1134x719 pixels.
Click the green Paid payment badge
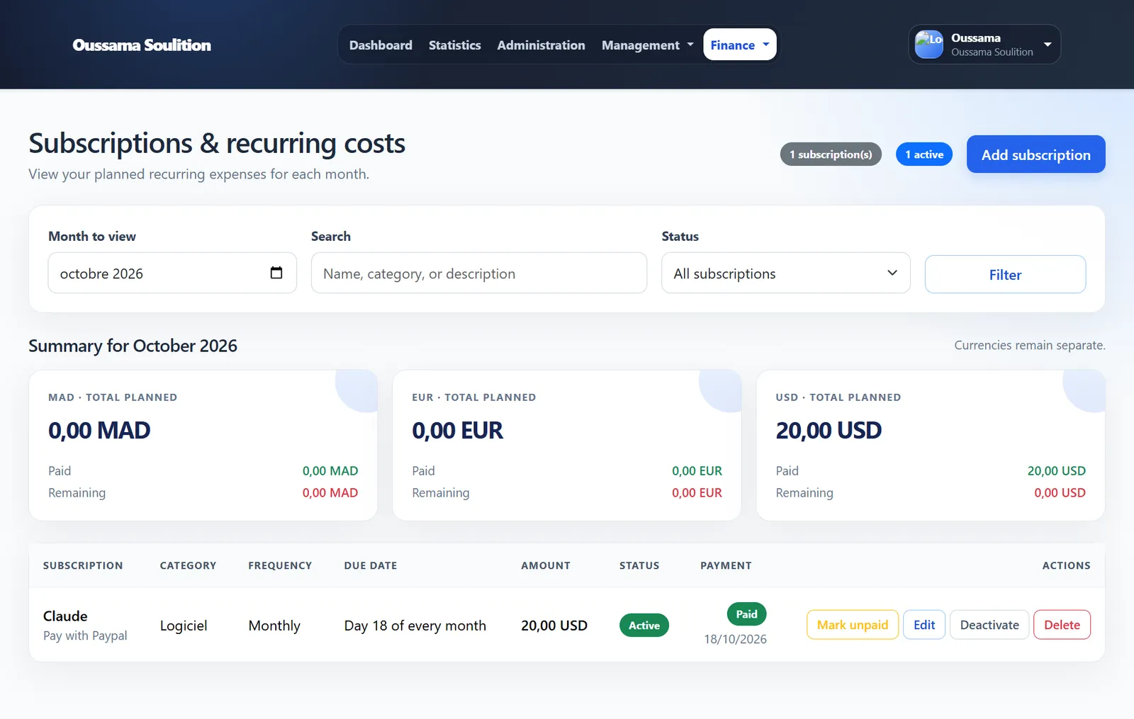[746, 614]
